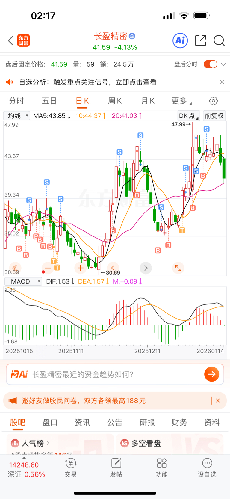Open the 公告 tab

[x=115, y=422]
